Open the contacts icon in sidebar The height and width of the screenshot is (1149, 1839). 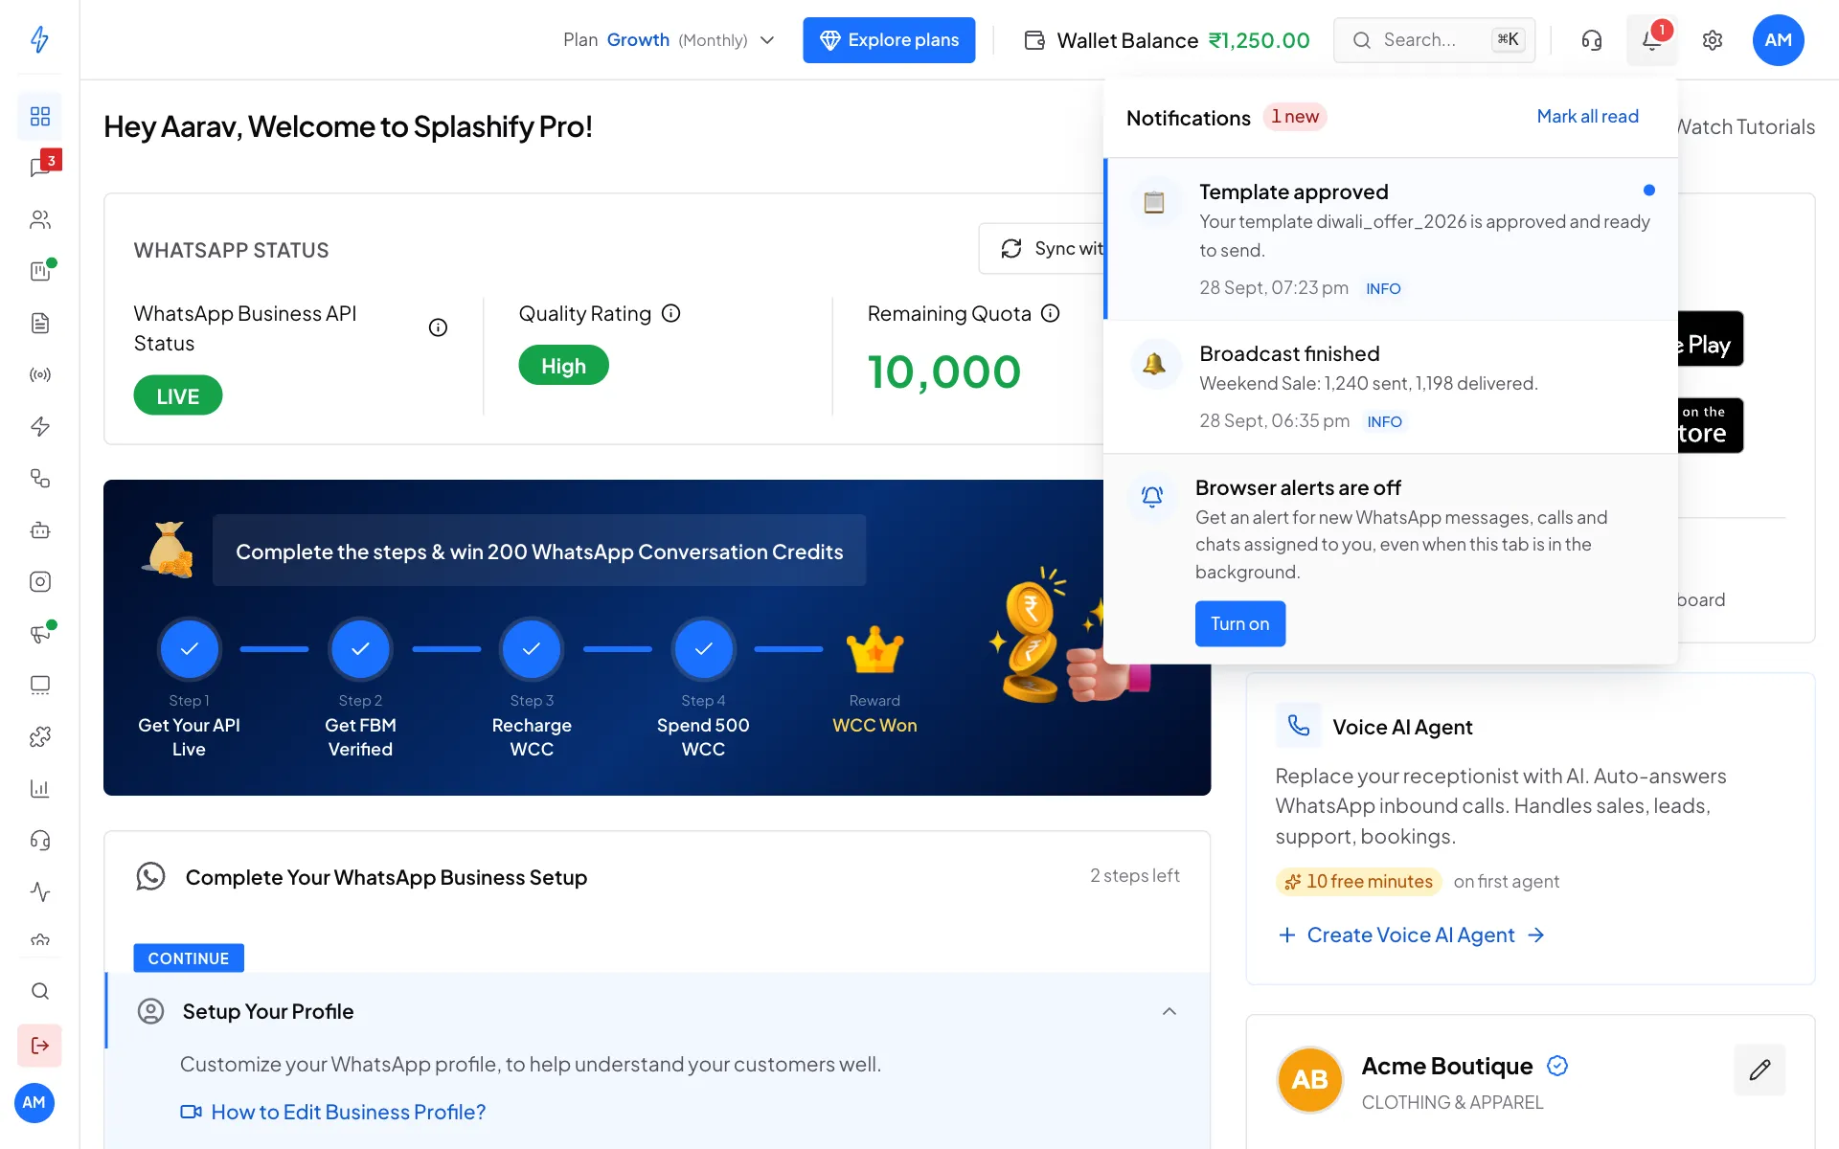coord(39,219)
